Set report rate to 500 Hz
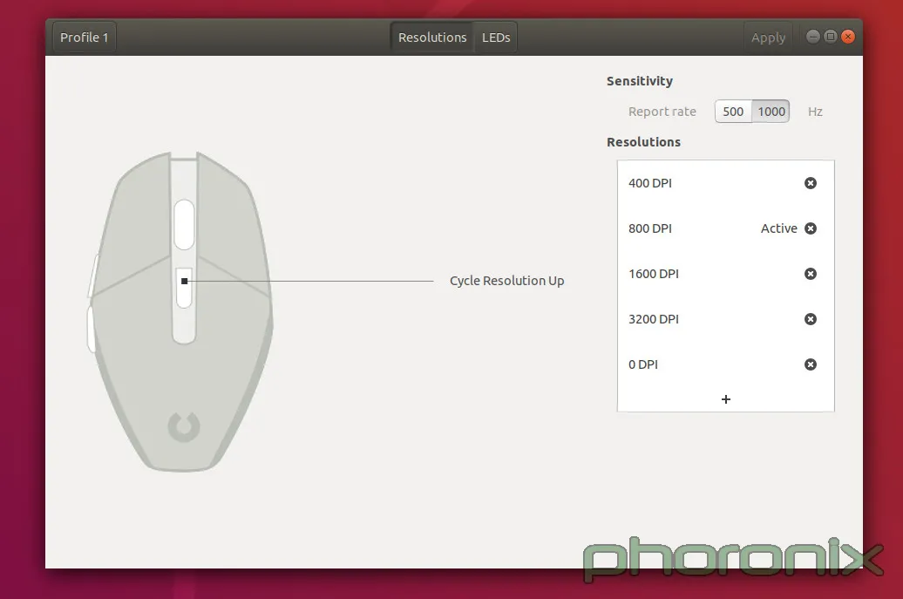This screenshot has height=599, width=903. [733, 111]
